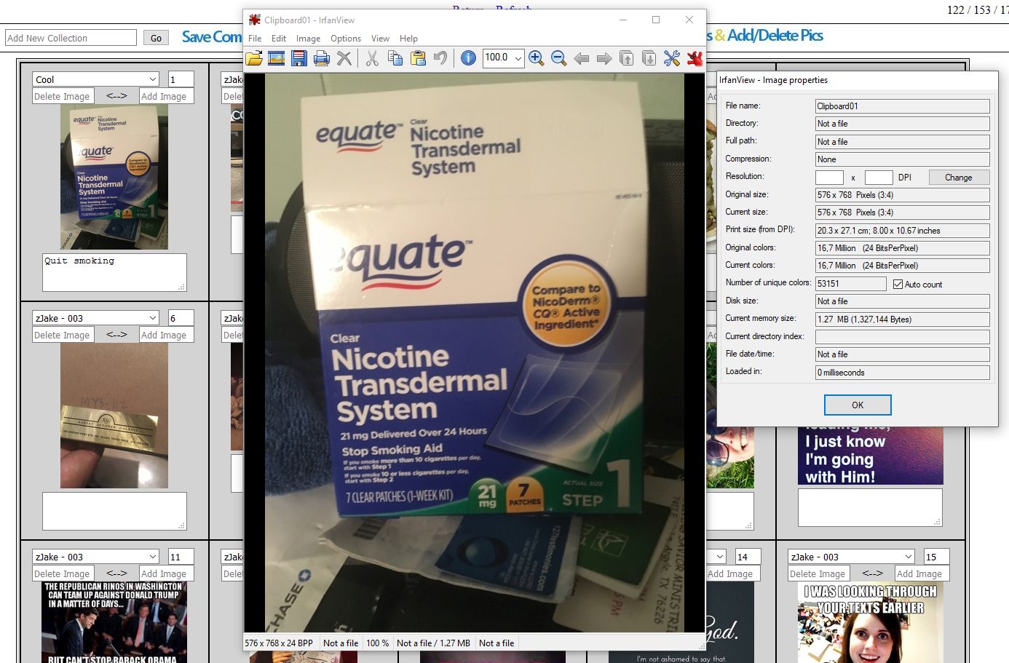Click the Open file icon in IrfanView

pos(253,58)
